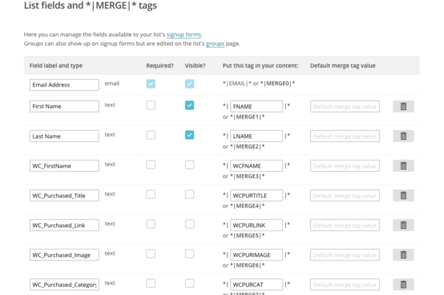The width and height of the screenshot is (444, 295).
Task: Click the WCFNAME merge tag input
Action: (x=257, y=166)
